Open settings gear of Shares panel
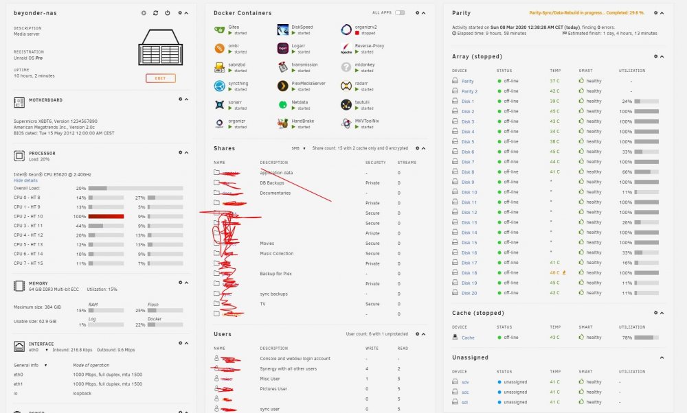Viewport: 687px width, 413px height. (x=417, y=148)
